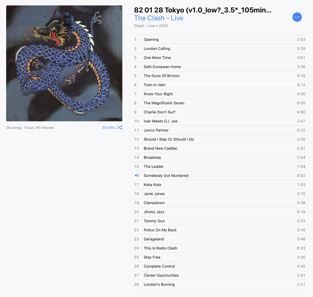Choose the Complete Control track
313x297 pixels.
[220, 266]
